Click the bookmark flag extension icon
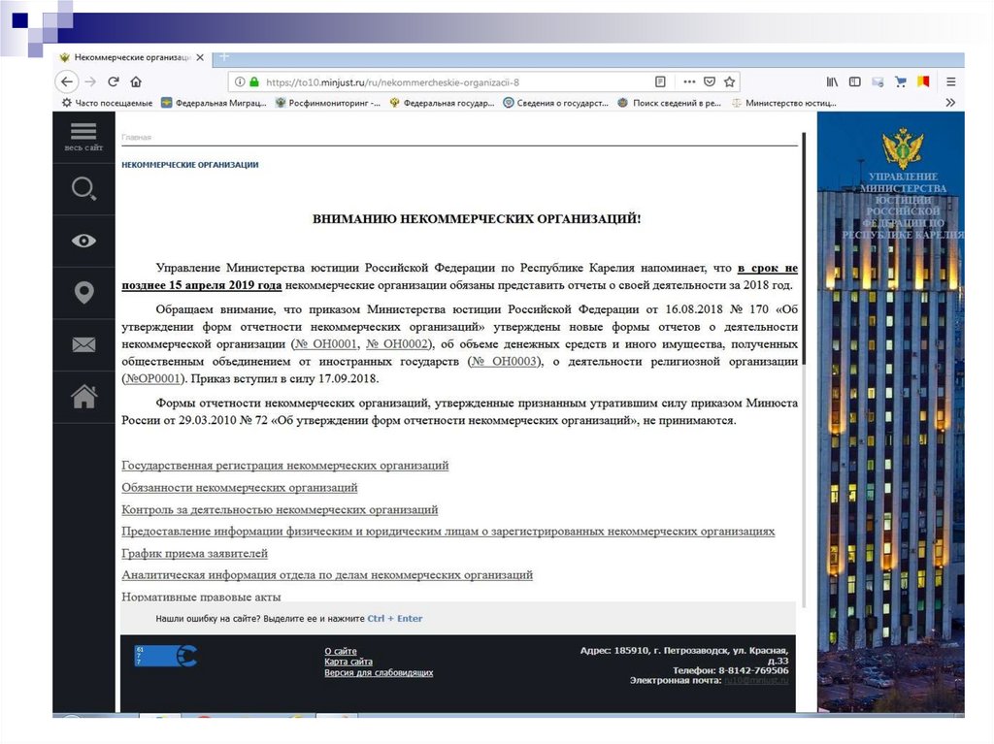Viewport: 994px width, 744px height. (923, 81)
